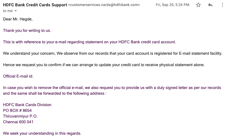
Task: Click the line about e-mail regarding statement
Action: [89, 42]
